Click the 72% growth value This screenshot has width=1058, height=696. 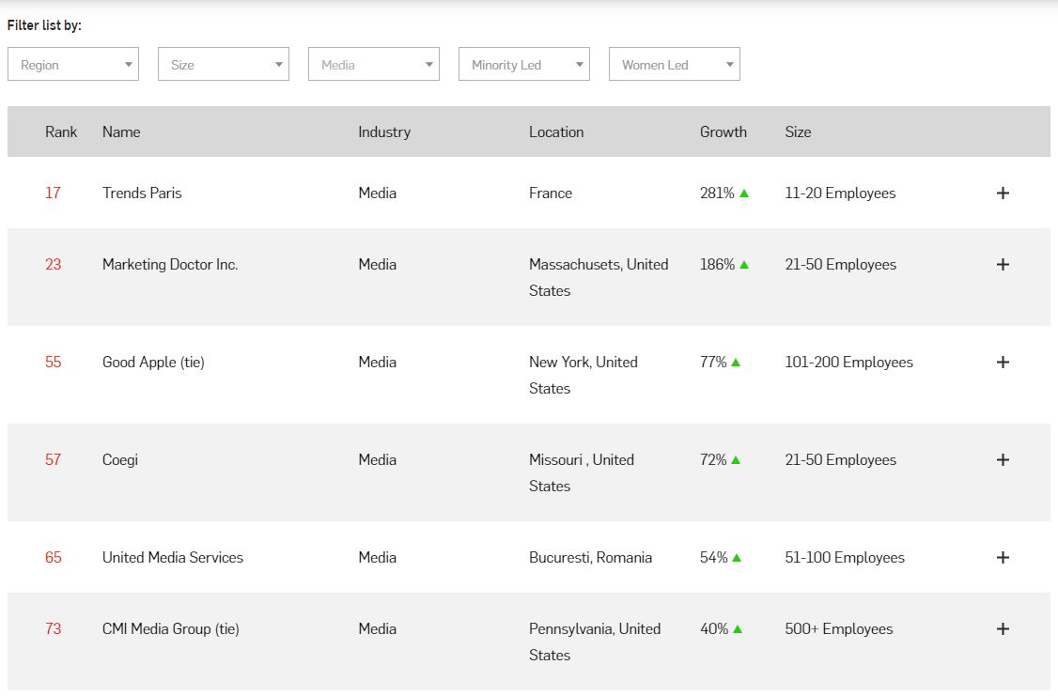point(713,460)
